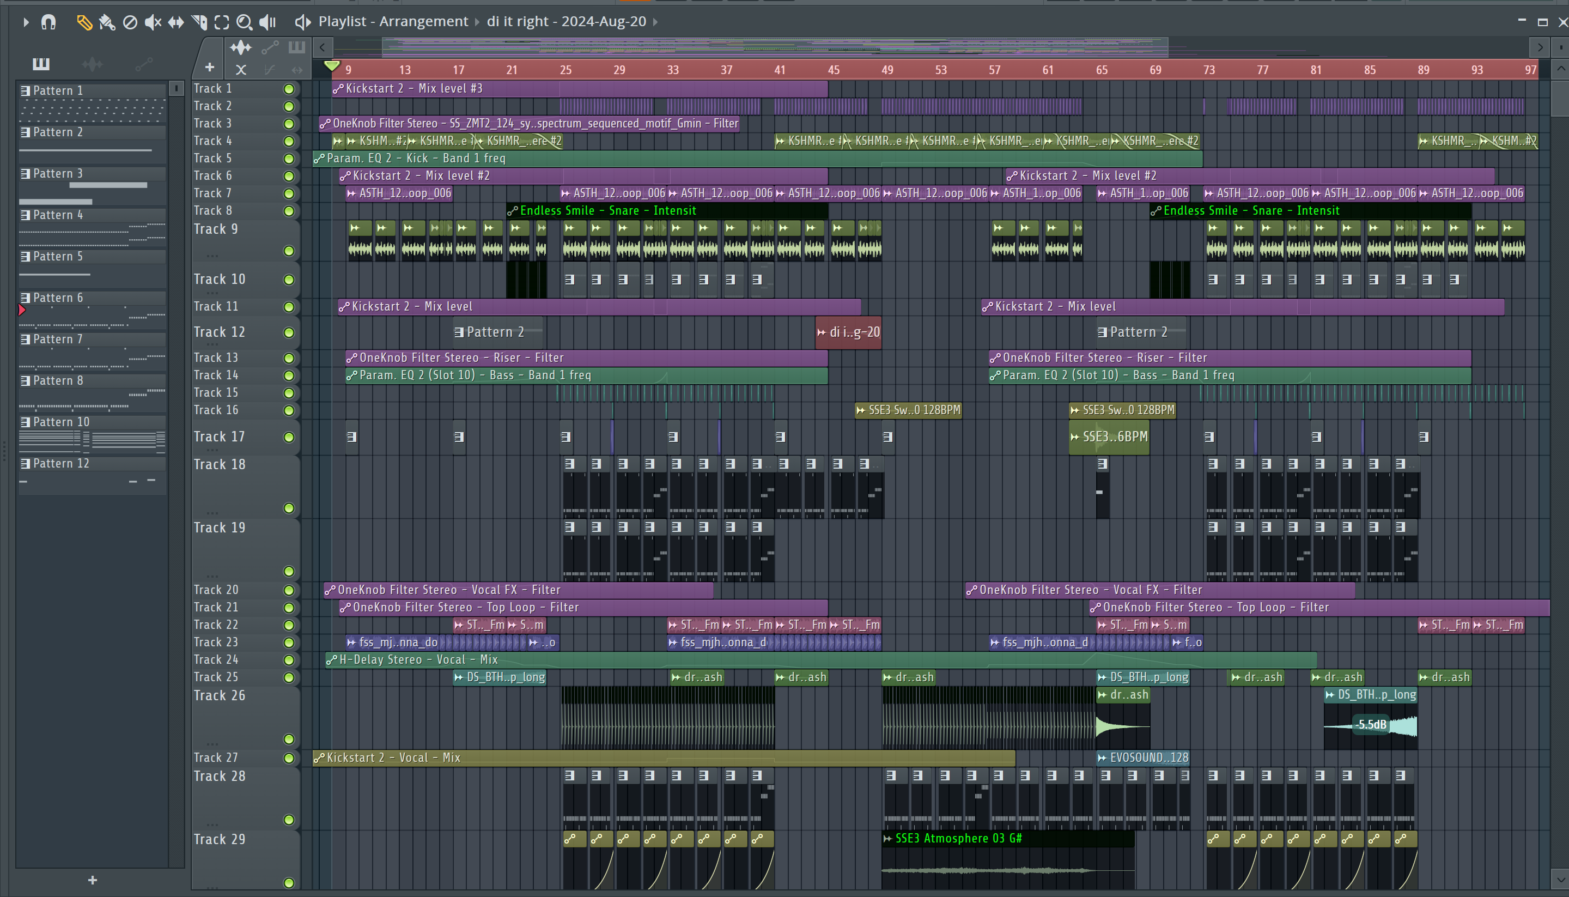Image resolution: width=1569 pixels, height=897 pixels.
Task: Enable the snap magnet icon
Action: point(48,22)
